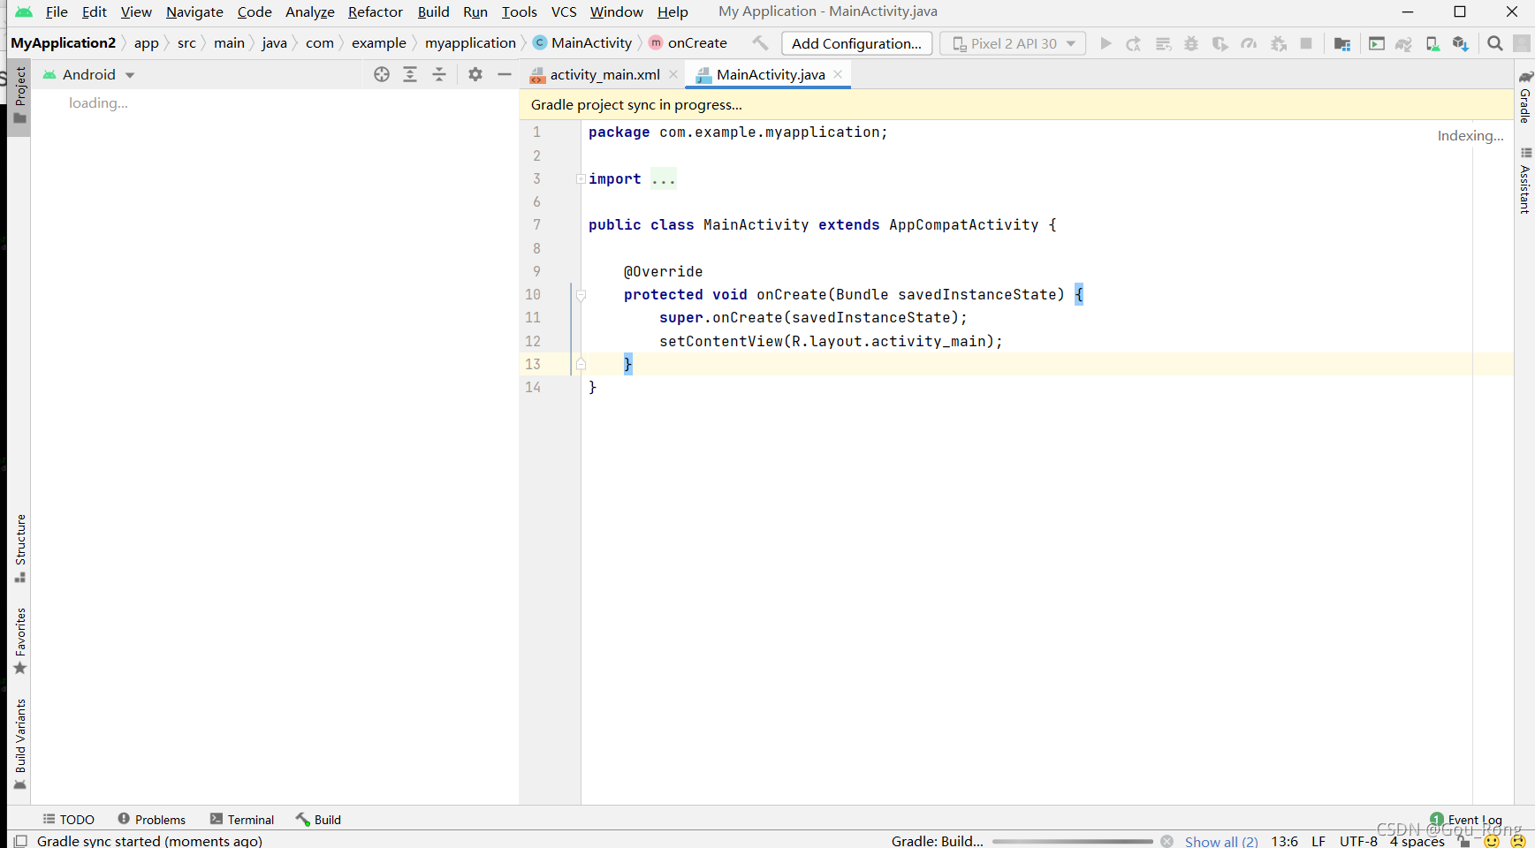Image resolution: width=1535 pixels, height=848 pixels.
Task: Click the Run Anything icon
Action: click(x=1377, y=43)
